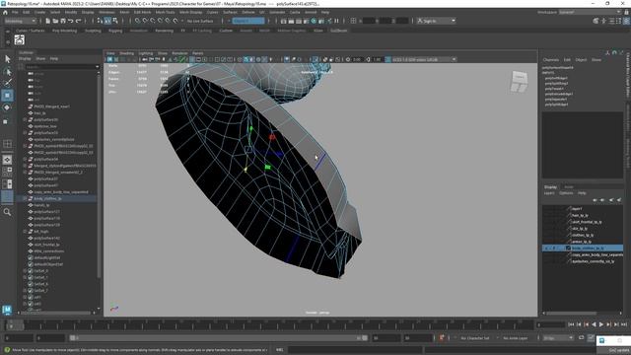
Task: Open the Modeling menu set dropdown
Action: pos(20,21)
